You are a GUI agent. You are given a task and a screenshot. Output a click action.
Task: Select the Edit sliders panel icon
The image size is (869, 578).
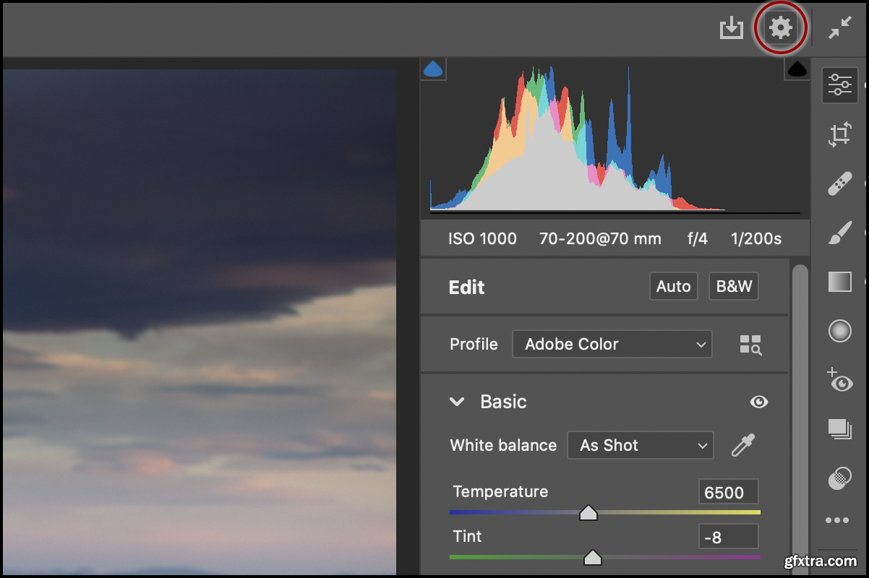(x=840, y=85)
